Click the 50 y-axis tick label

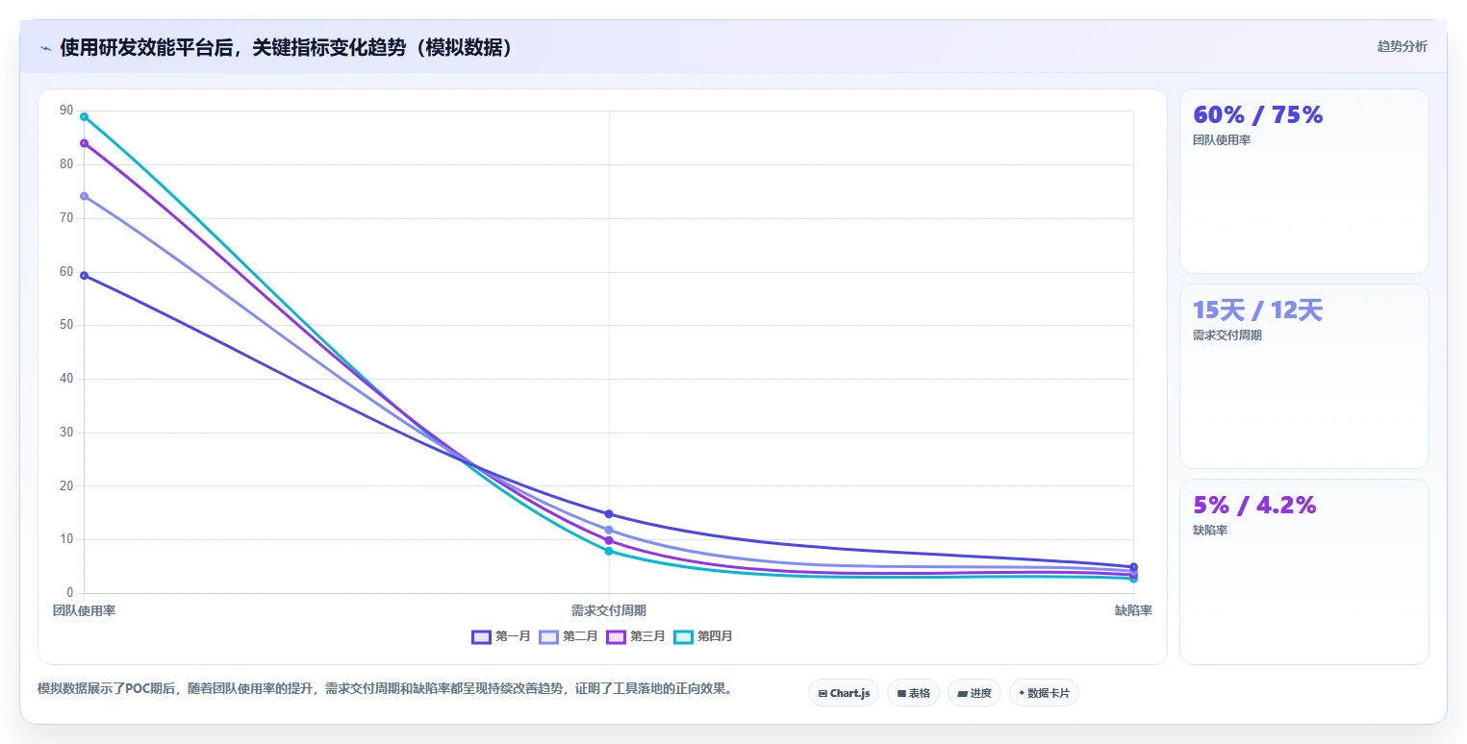pyautogui.click(x=66, y=325)
